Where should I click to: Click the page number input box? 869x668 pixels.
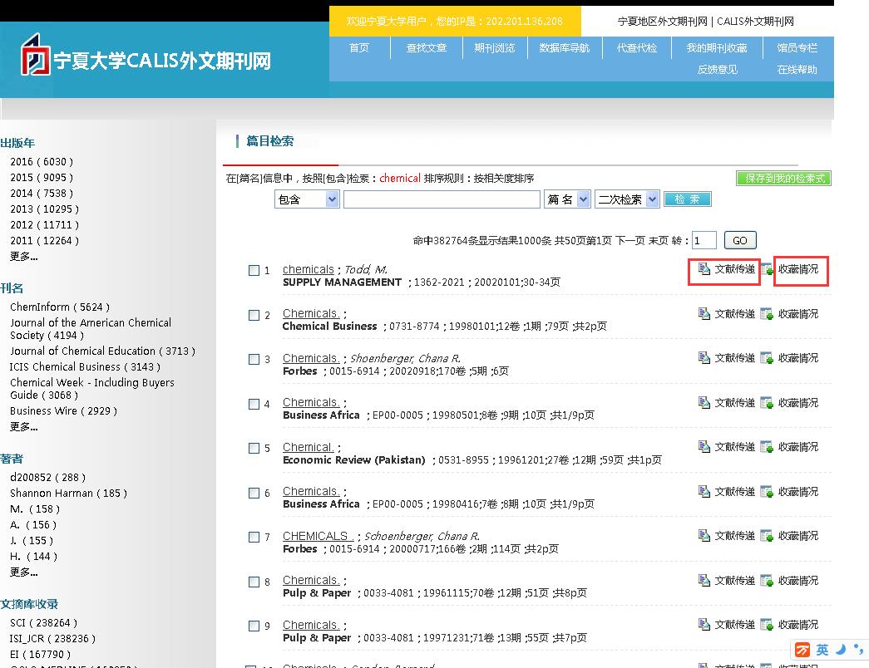pos(704,240)
